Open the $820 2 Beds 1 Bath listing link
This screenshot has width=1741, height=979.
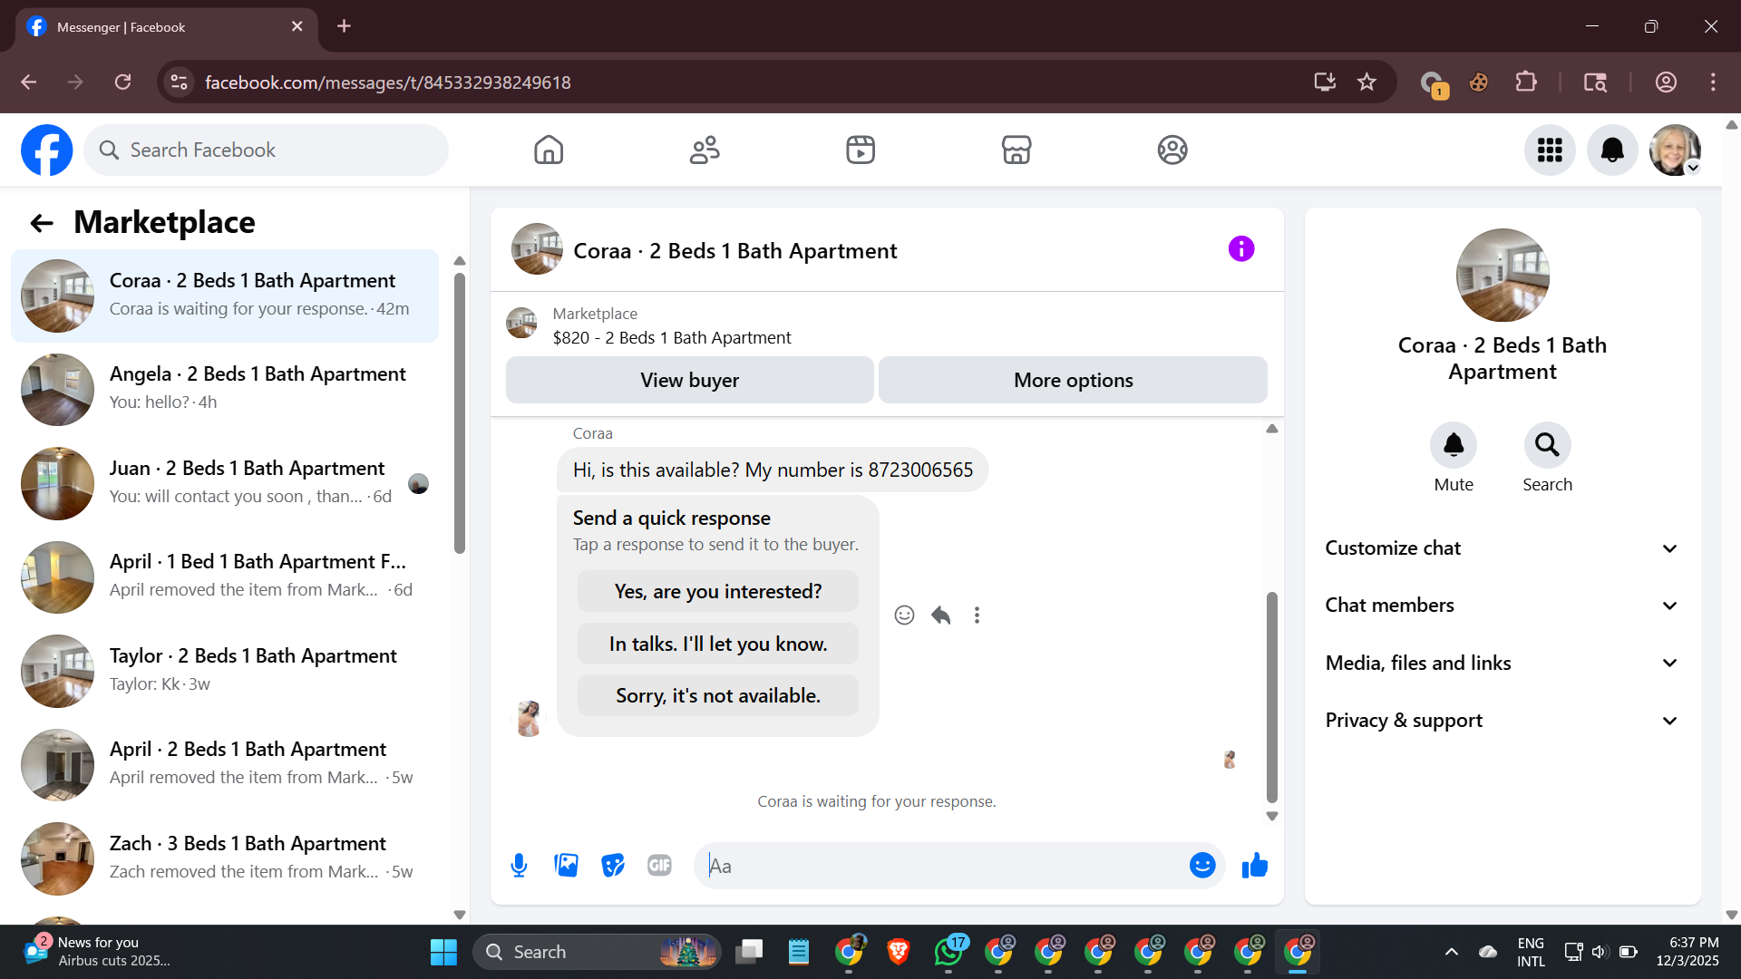[672, 337]
